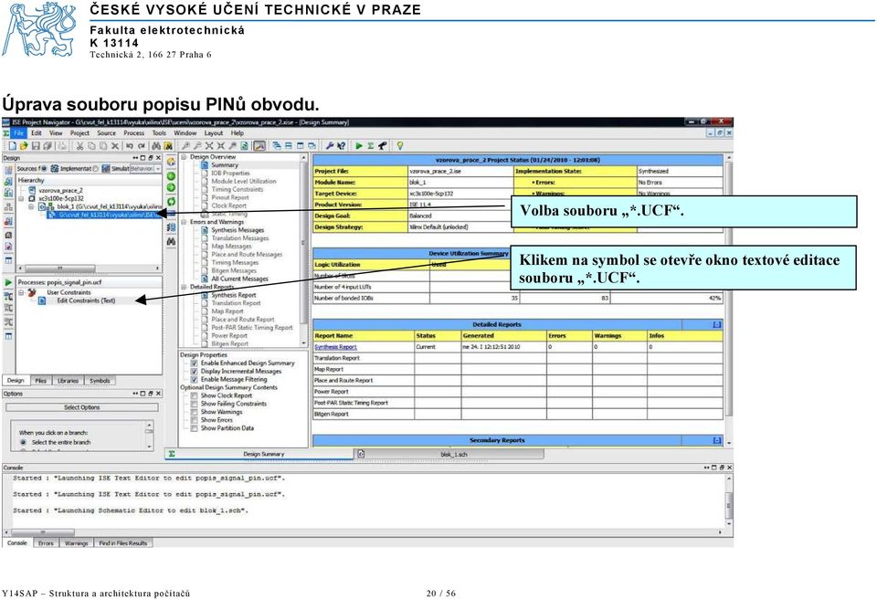The width and height of the screenshot is (877, 600).
Task: Click the binoculars icon on the Design Summary sidebar
Action: point(171,242)
